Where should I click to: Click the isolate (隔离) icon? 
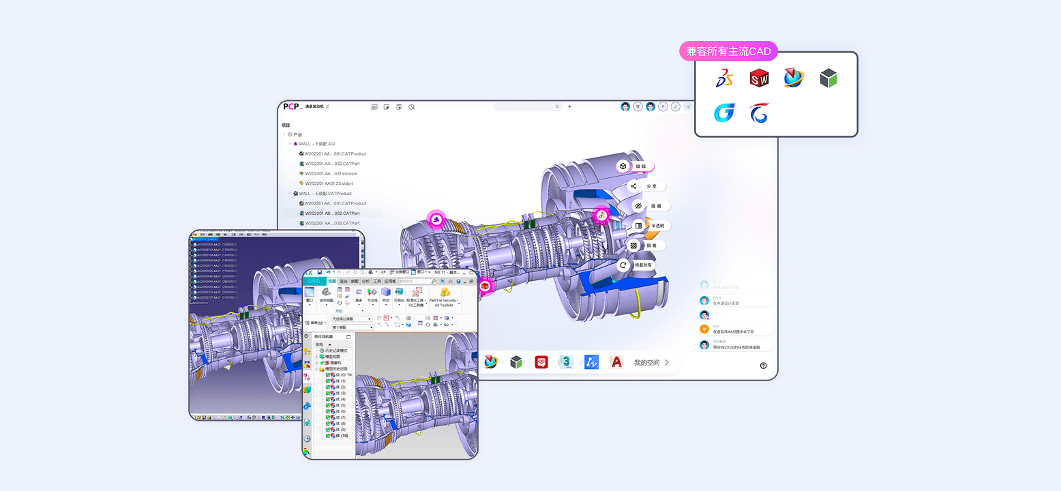[633, 245]
